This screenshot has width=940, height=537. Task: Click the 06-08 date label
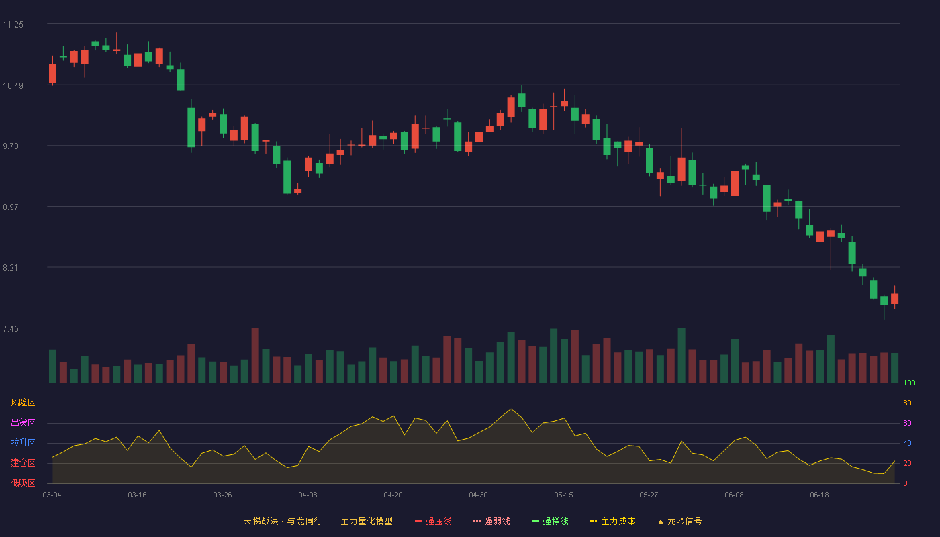[734, 495]
